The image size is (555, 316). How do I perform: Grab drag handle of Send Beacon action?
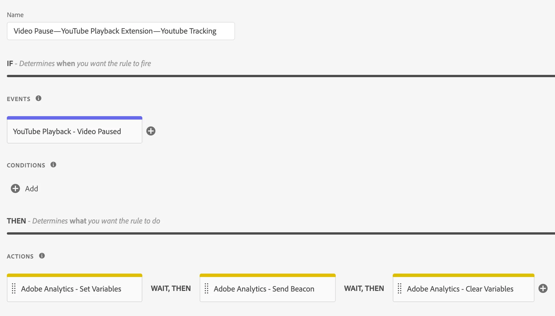(x=206, y=288)
